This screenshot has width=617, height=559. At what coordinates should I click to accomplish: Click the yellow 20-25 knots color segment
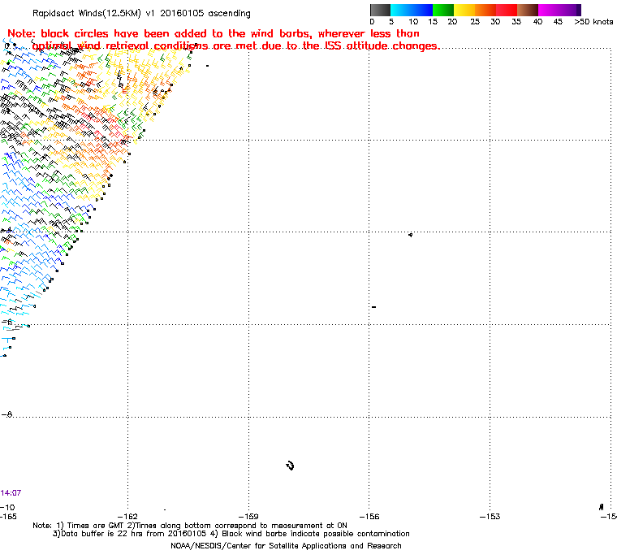point(464,10)
